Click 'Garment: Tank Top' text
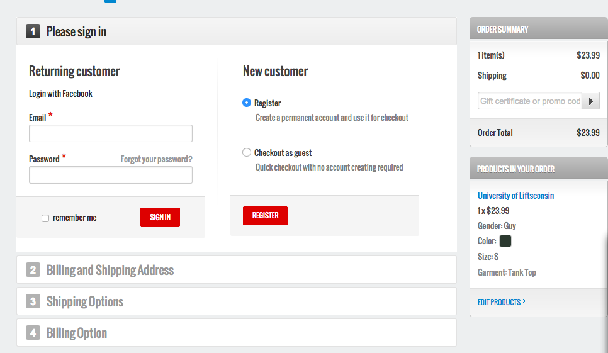Viewport: 608px width, 353px height. [507, 272]
